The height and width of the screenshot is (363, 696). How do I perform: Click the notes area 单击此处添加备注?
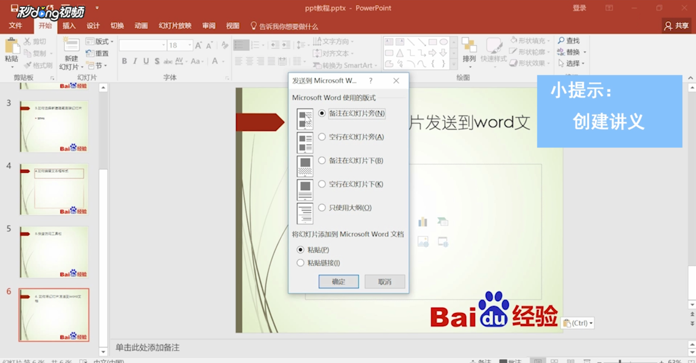147,348
